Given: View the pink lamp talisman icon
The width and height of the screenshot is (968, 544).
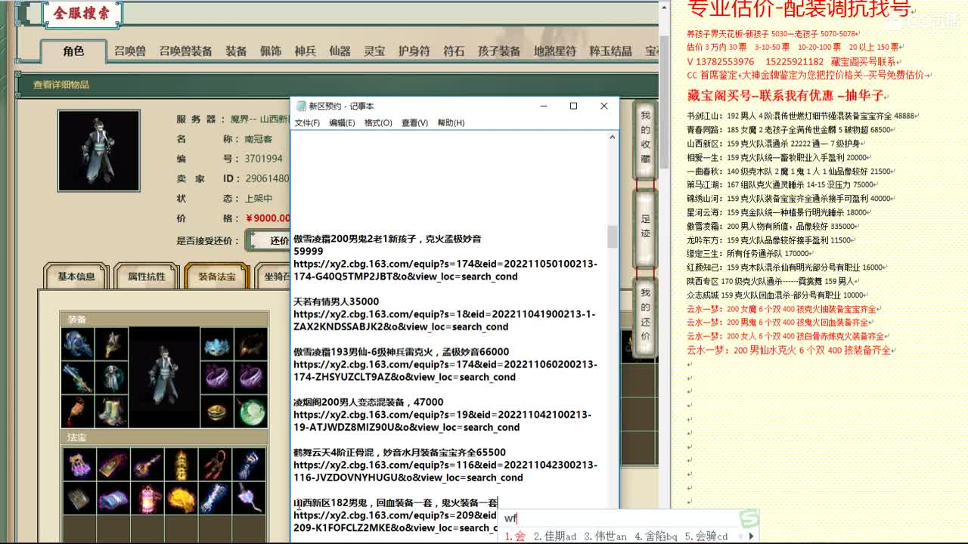Looking at the screenshot, I should click(147, 498).
